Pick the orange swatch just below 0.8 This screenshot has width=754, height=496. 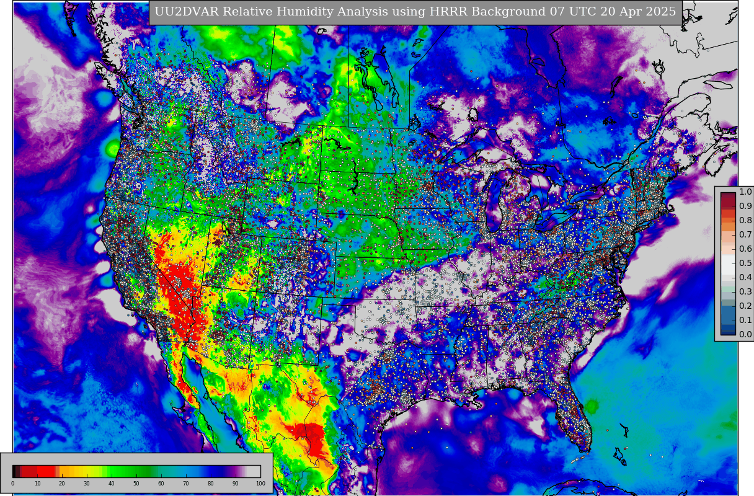[x=728, y=226]
